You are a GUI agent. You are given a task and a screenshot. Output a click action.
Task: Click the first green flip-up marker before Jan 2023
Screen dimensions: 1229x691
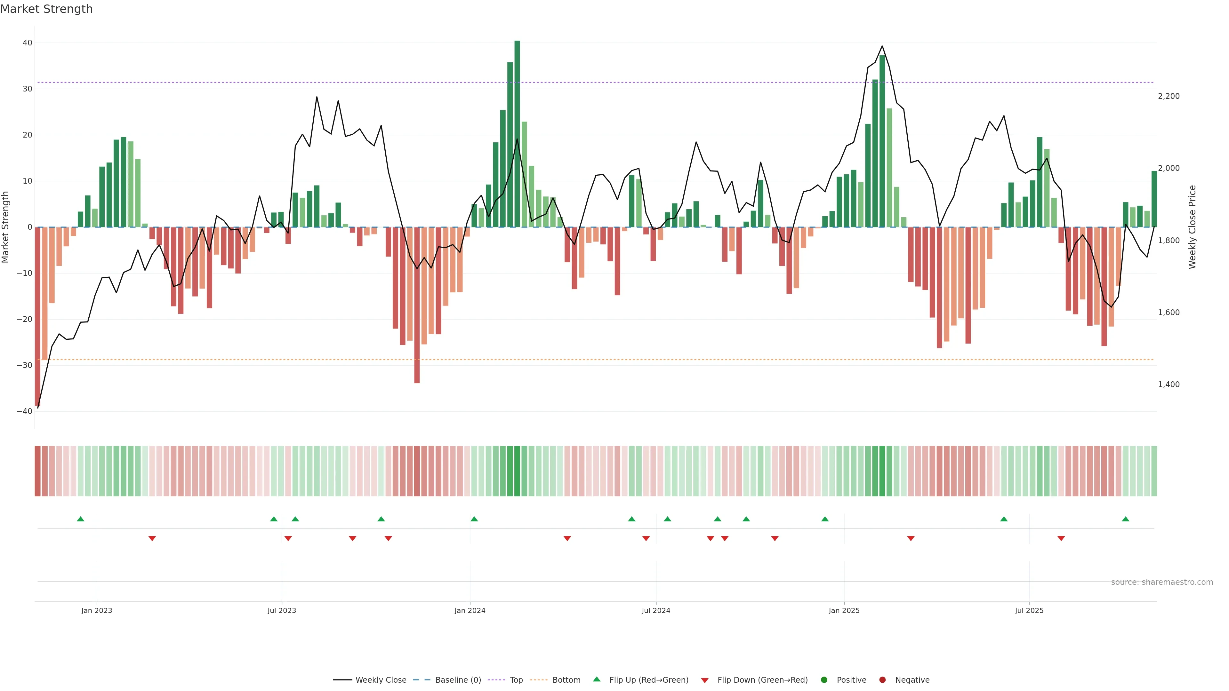coord(81,519)
